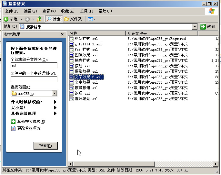Close the Search Assistant panel
The image size is (221, 175).
(x=62, y=34)
